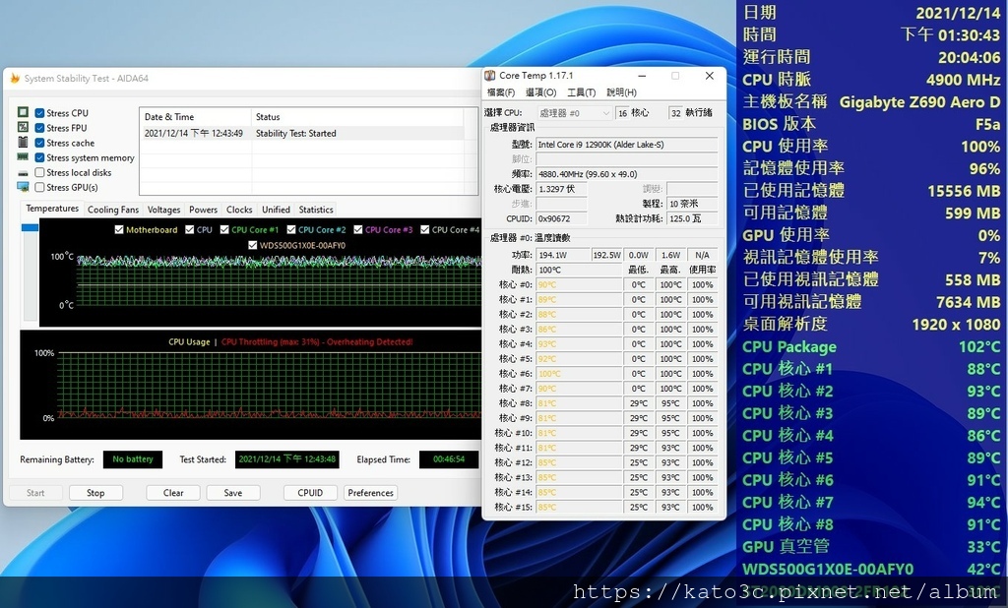
Task: Toggle the WDS500G1X0E-00AFY0 graph checkbox
Action: [253, 245]
